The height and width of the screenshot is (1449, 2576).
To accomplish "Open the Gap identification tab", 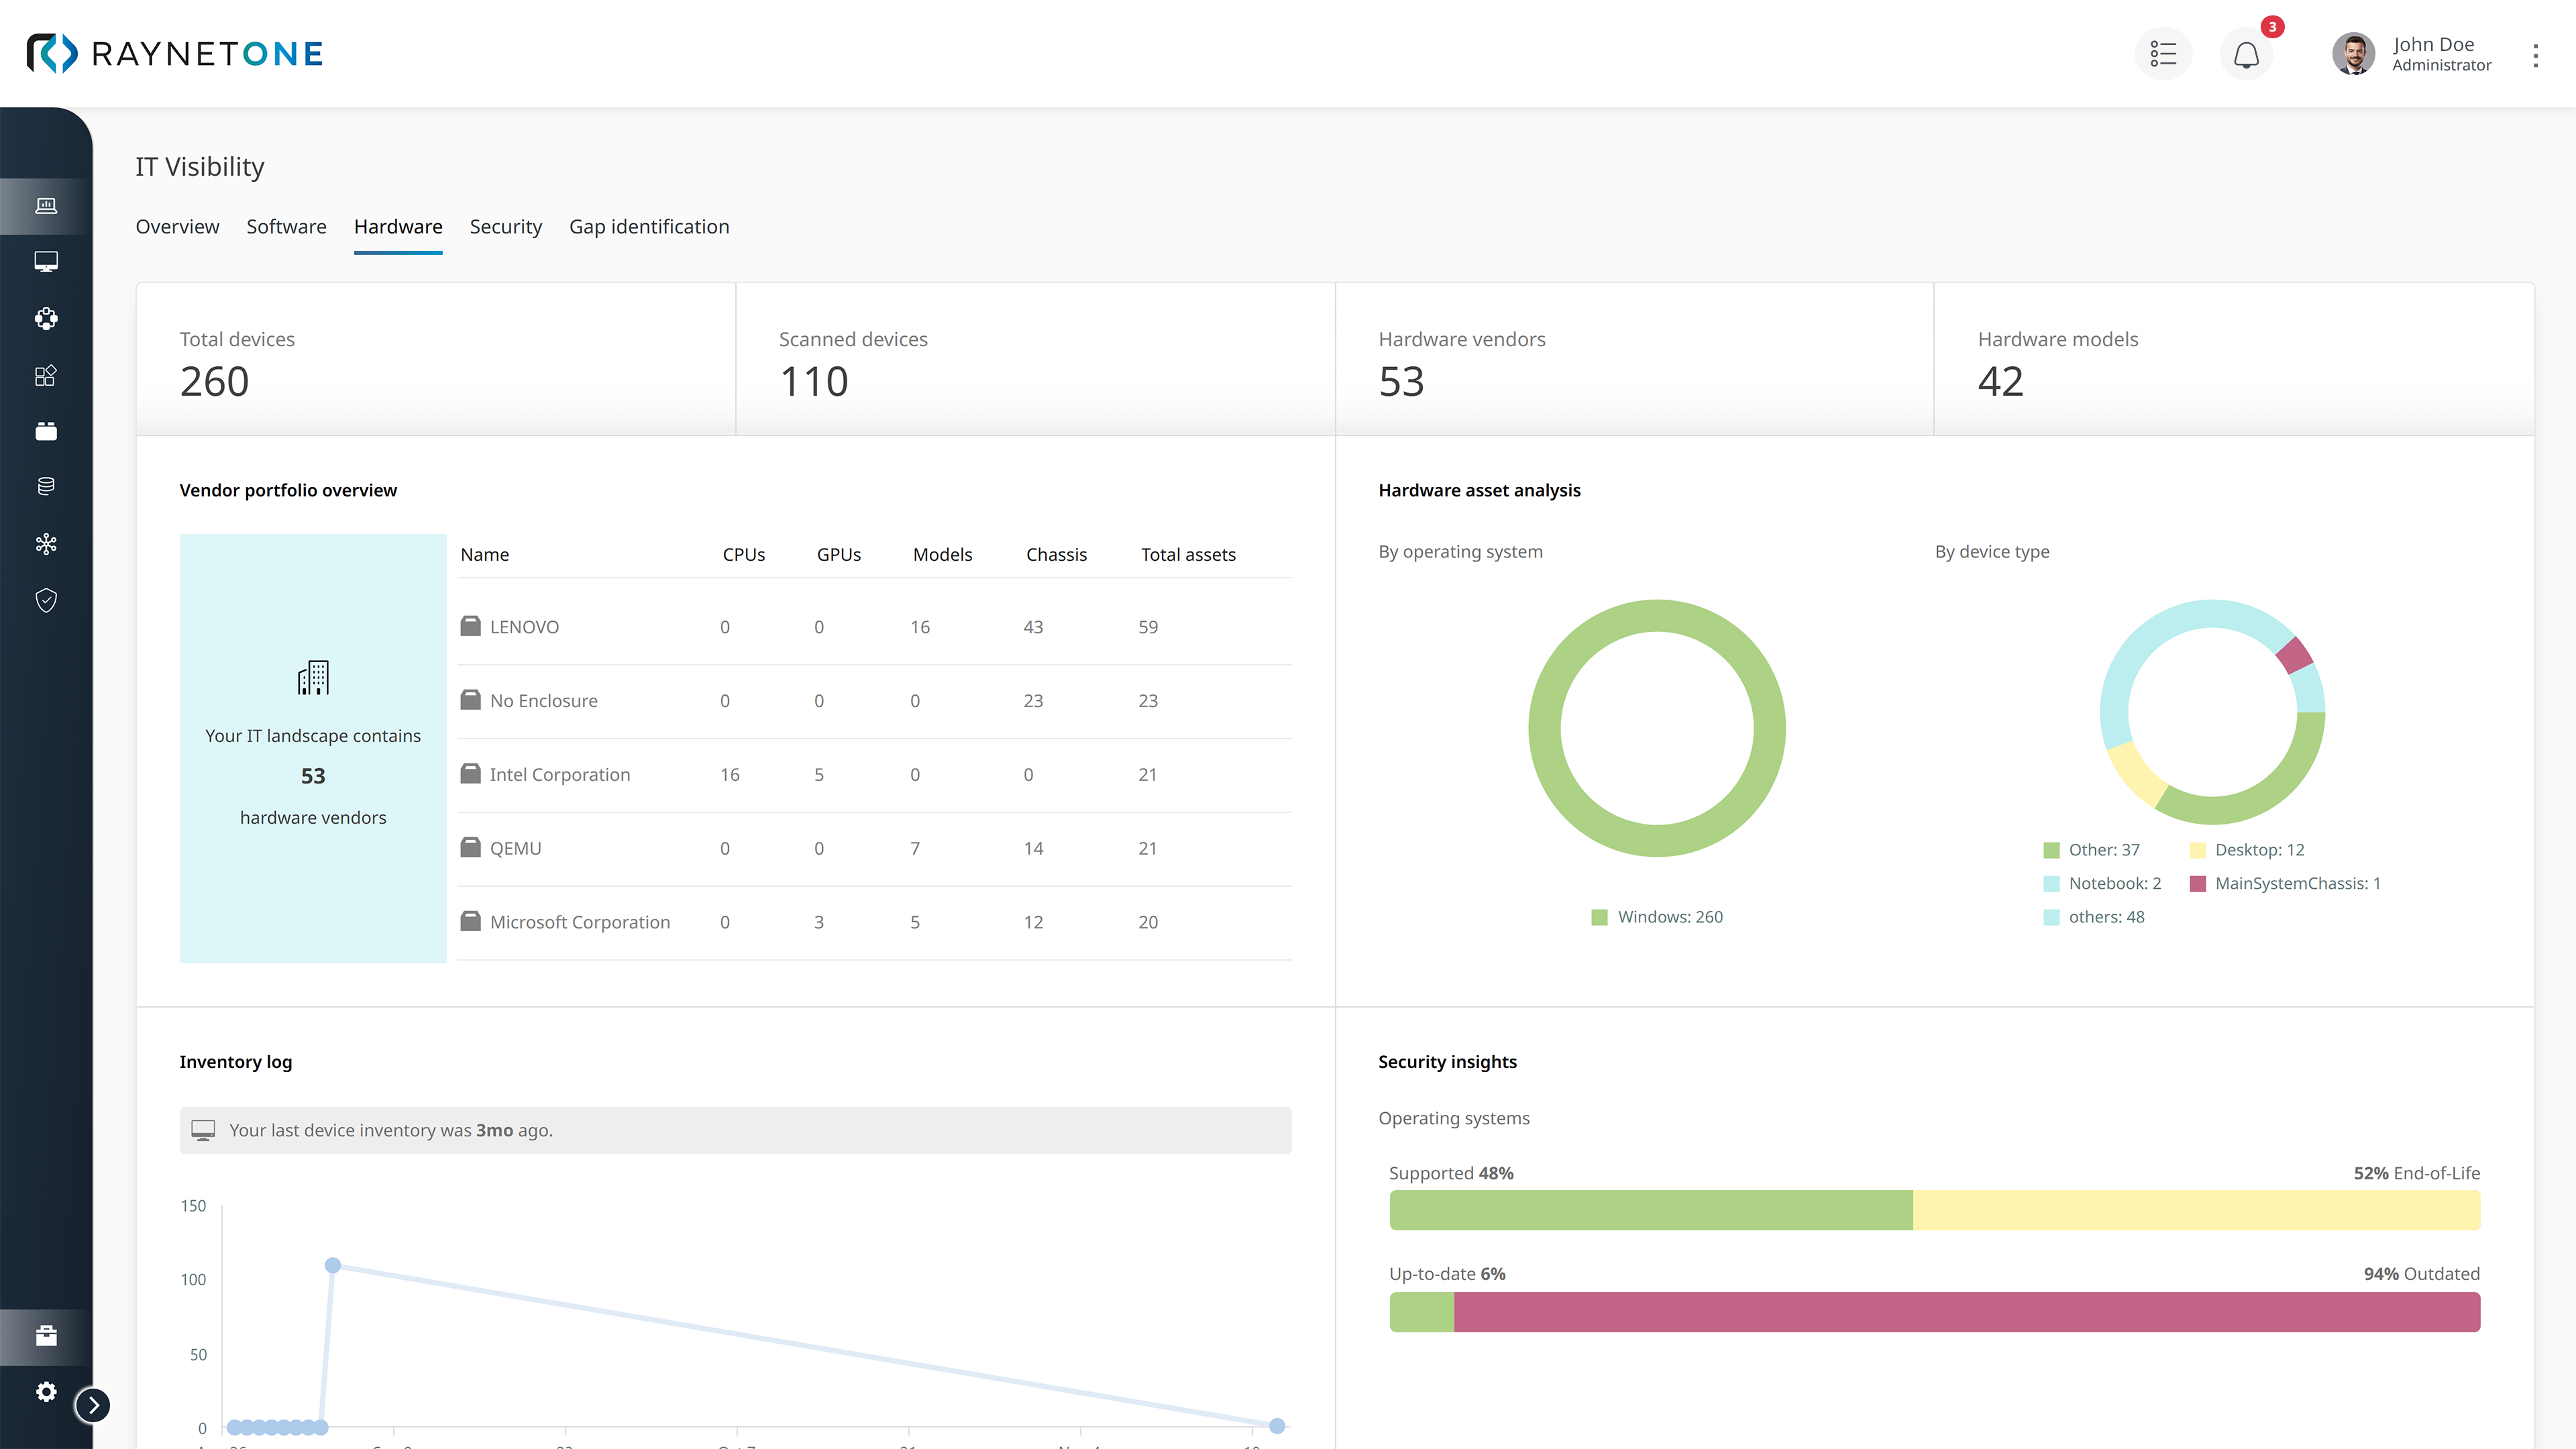I will click(649, 227).
